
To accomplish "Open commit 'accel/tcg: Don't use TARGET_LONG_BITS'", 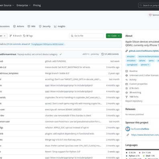I will (73, 79).
